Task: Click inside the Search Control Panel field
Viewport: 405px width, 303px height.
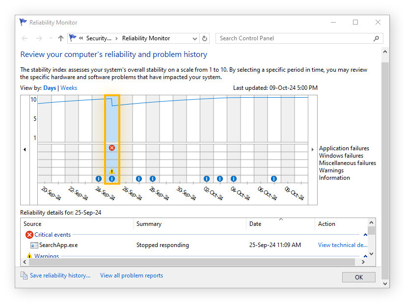Action: 295,38
